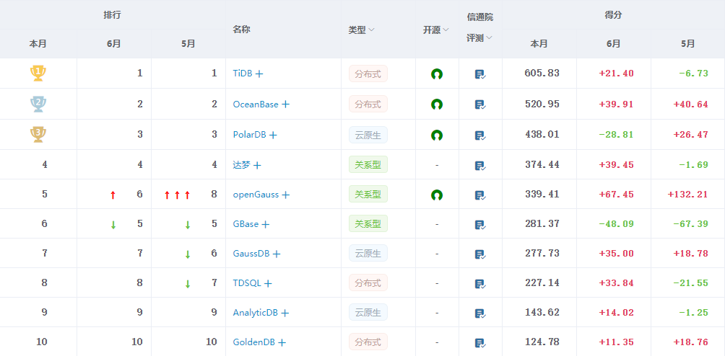Click the gold first-place trophy icon
The height and width of the screenshot is (356, 725).
tap(38, 73)
